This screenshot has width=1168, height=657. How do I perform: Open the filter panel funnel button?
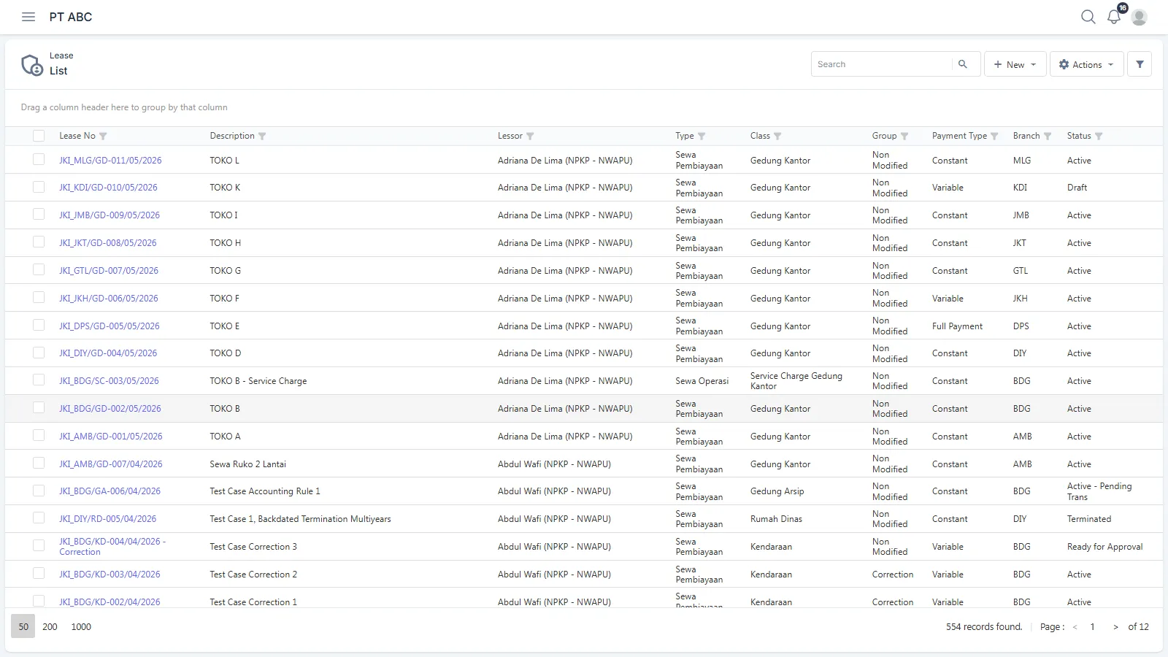click(x=1140, y=64)
